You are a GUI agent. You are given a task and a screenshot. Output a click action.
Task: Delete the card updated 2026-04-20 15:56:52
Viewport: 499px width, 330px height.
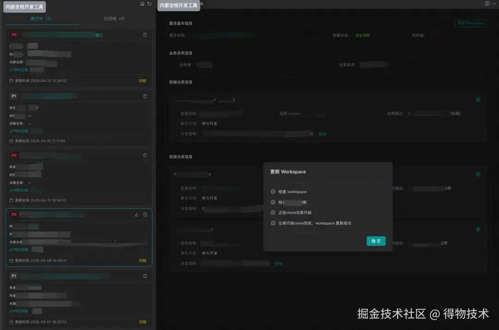tap(145, 35)
